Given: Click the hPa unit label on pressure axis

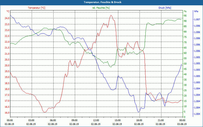Looking at the screenshot, I should pyautogui.click(x=196, y=11).
